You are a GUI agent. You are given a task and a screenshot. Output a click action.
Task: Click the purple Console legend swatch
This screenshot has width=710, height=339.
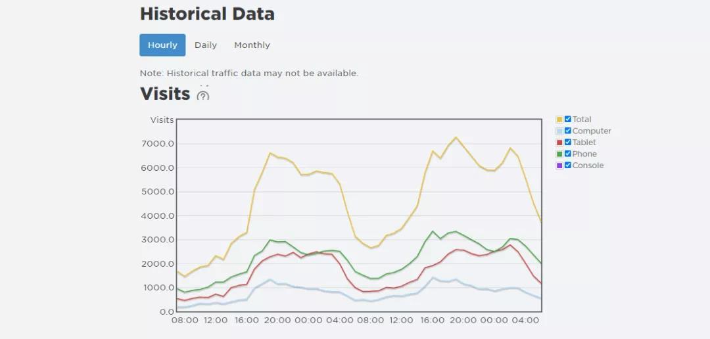(x=559, y=166)
